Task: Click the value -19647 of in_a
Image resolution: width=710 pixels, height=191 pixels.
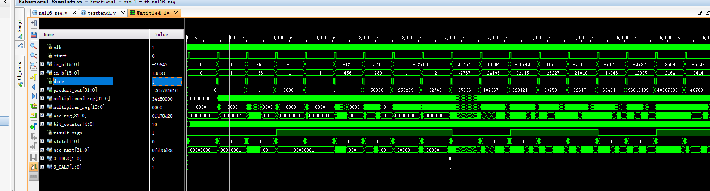Action: coord(159,65)
